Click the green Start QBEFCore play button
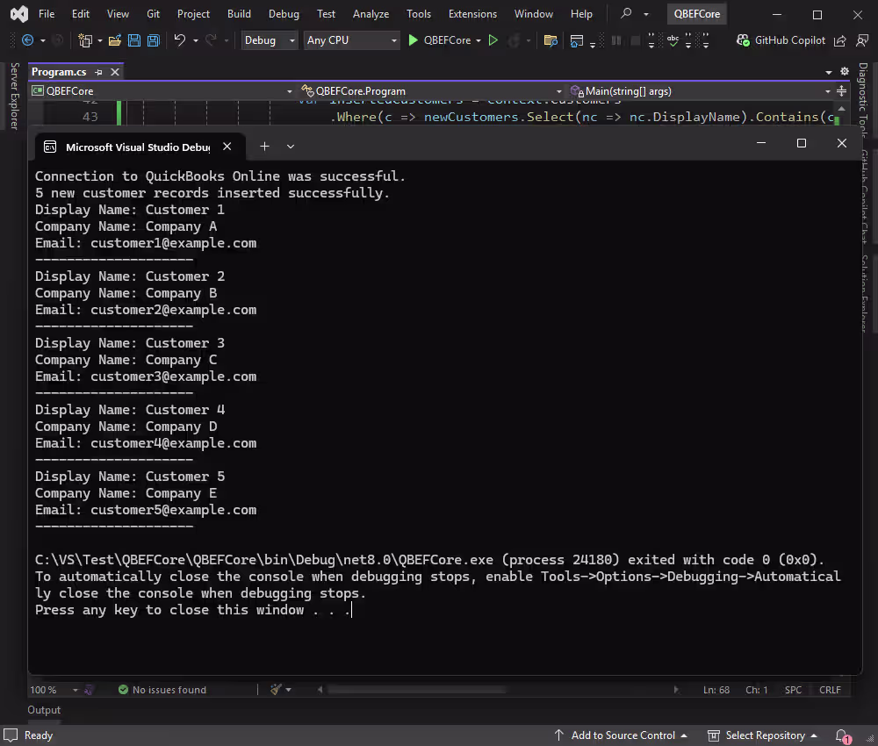This screenshot has height=746, width=878. point(413,40)
